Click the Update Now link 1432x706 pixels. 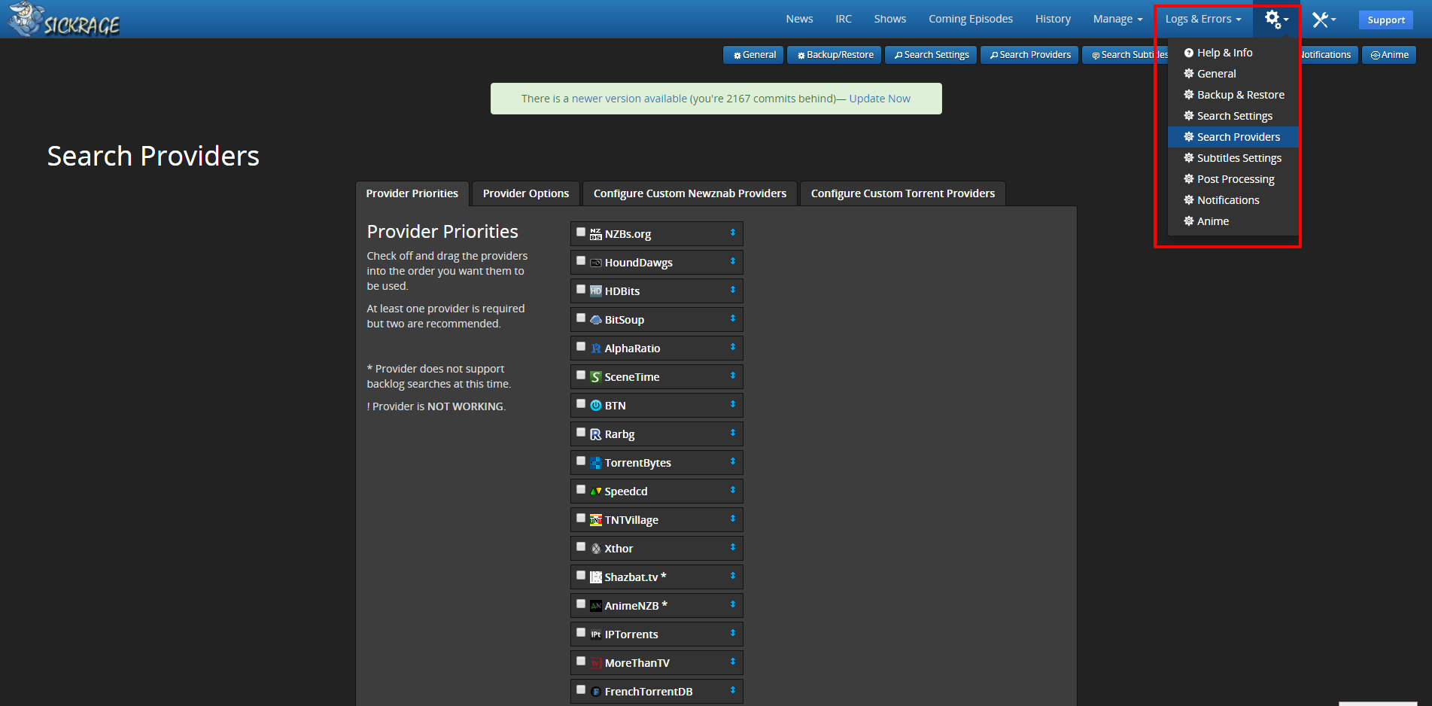point(880,99)
